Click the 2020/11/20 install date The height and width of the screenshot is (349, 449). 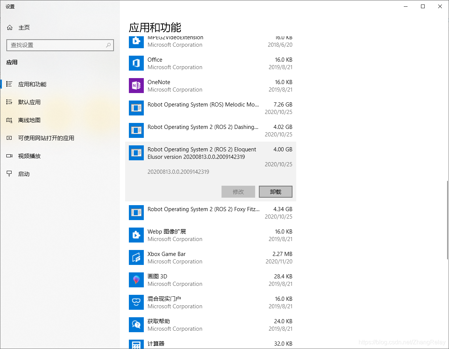point(279,262)
